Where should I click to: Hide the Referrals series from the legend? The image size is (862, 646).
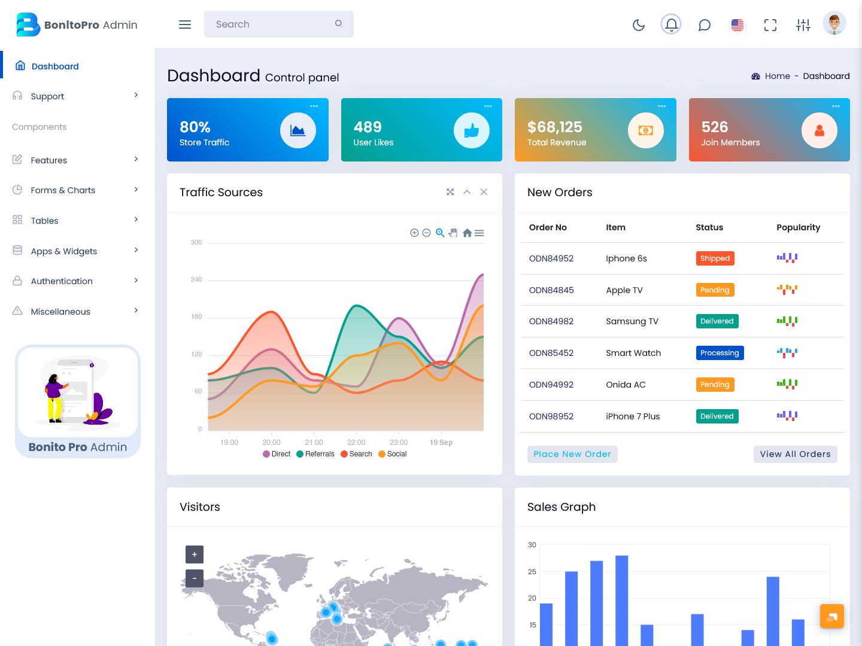pyautogui.click(x=315, y=453)
